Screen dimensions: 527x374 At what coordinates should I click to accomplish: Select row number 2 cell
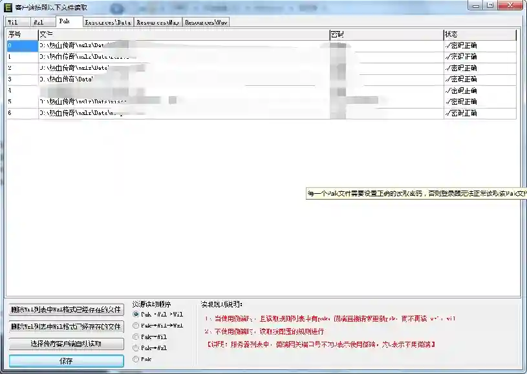tap(23, 68)
